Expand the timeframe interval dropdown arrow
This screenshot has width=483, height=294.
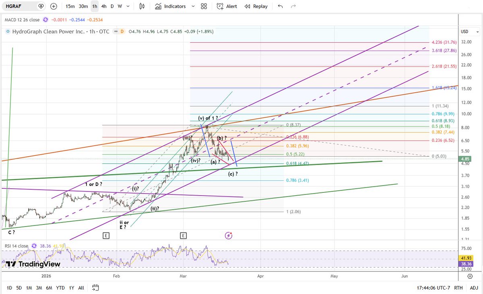[x=128, y=6]
